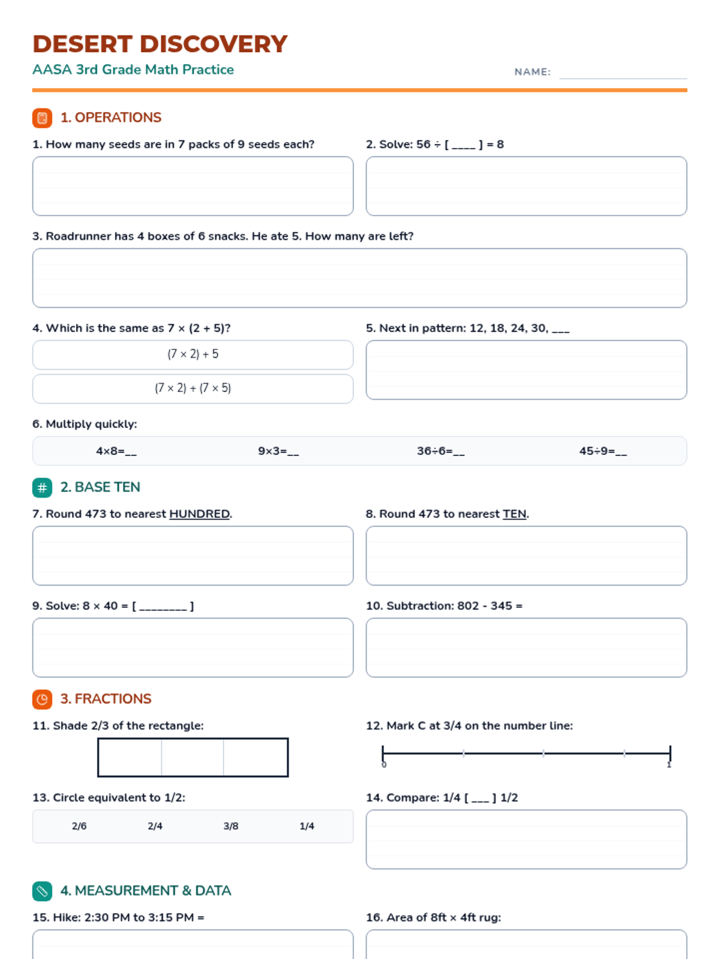
Task: Click the Base Ten hash icon
Action: (42, 488)
